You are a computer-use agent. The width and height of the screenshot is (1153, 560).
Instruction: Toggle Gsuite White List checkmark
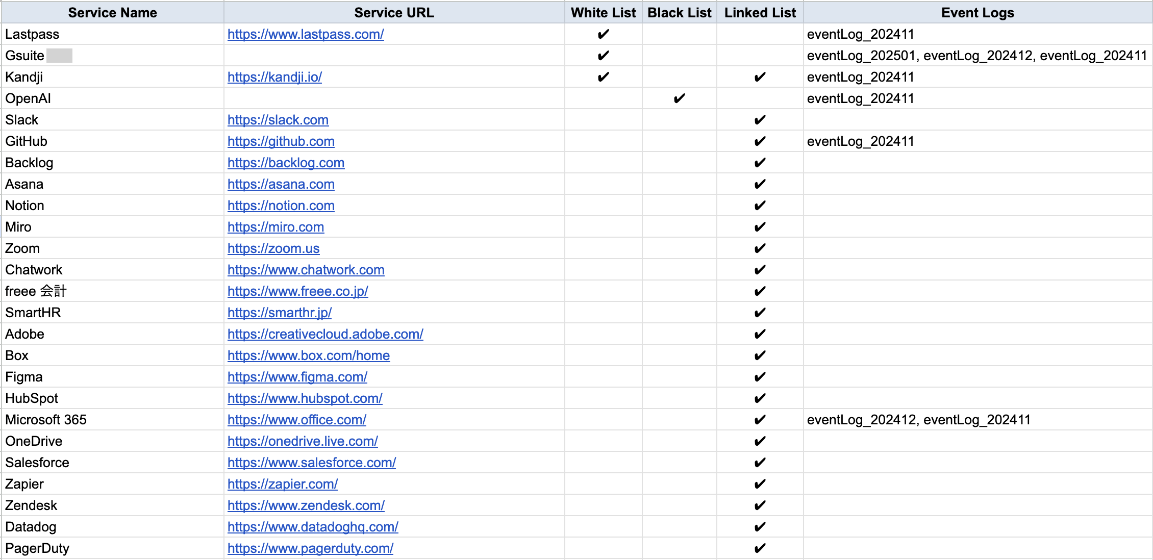603,56
